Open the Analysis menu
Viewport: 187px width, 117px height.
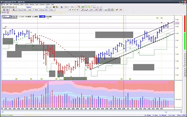click(32, 4)
